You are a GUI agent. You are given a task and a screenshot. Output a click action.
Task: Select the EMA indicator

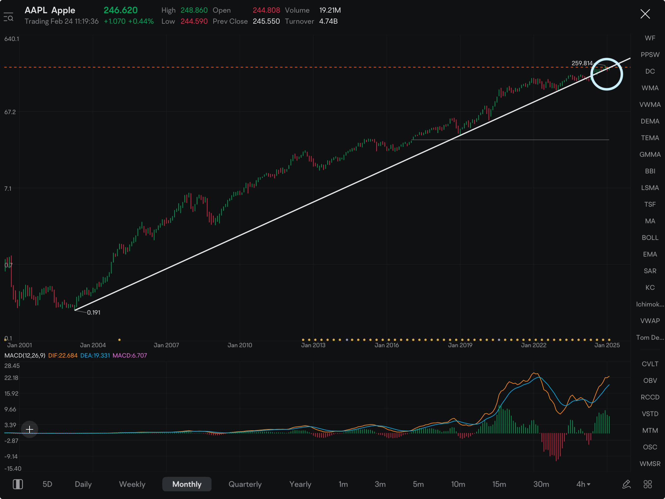650,254
